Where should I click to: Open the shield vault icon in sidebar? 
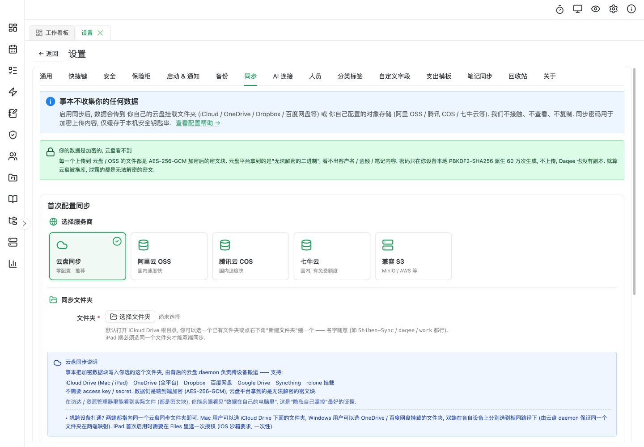[x=13, y=135]
